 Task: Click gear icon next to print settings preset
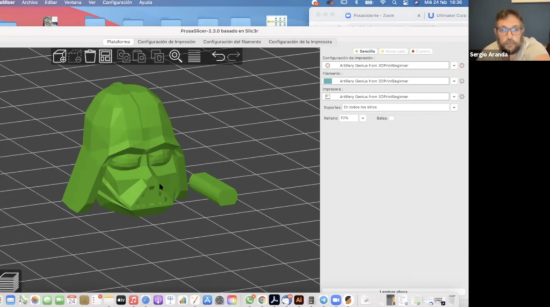pyautogui.click(x=462, y=65)
